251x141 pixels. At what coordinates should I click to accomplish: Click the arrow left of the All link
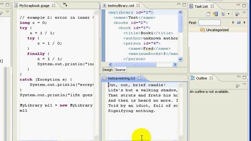[233, 23]
